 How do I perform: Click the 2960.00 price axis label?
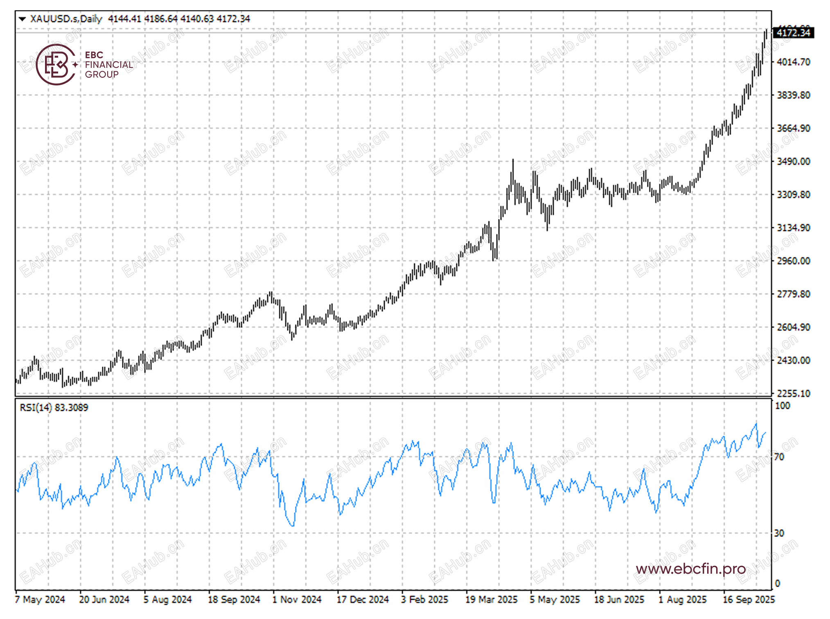[793, 261]
